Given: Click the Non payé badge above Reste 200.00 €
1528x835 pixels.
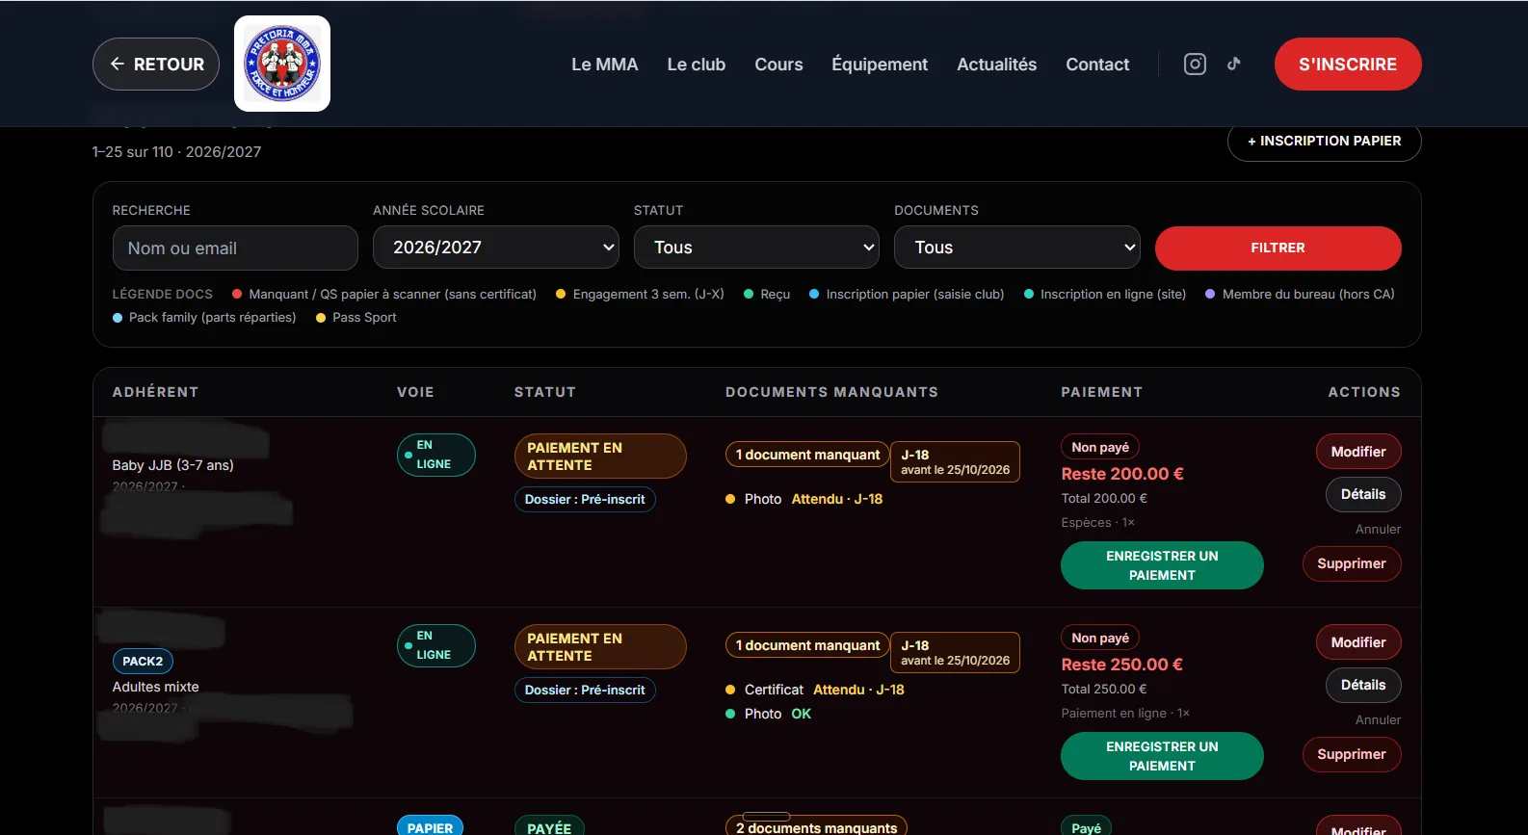Looking at the screenshot, I should (x=1100, y=447).
